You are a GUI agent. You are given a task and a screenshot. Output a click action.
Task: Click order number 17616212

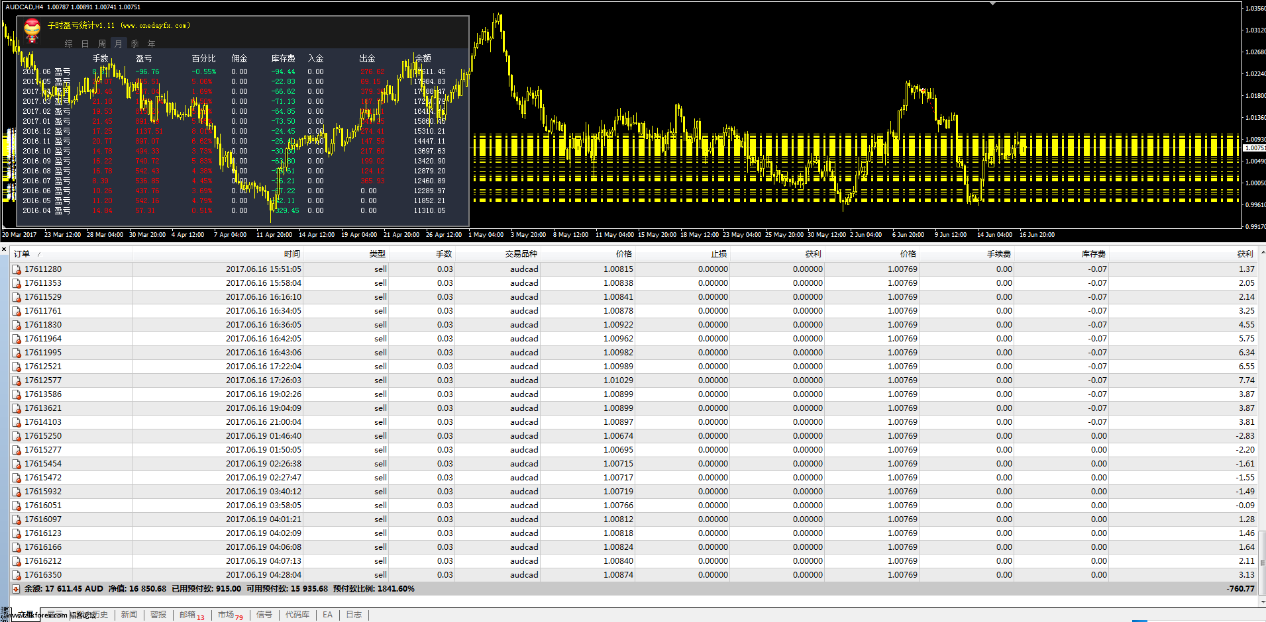click(43, 561)
